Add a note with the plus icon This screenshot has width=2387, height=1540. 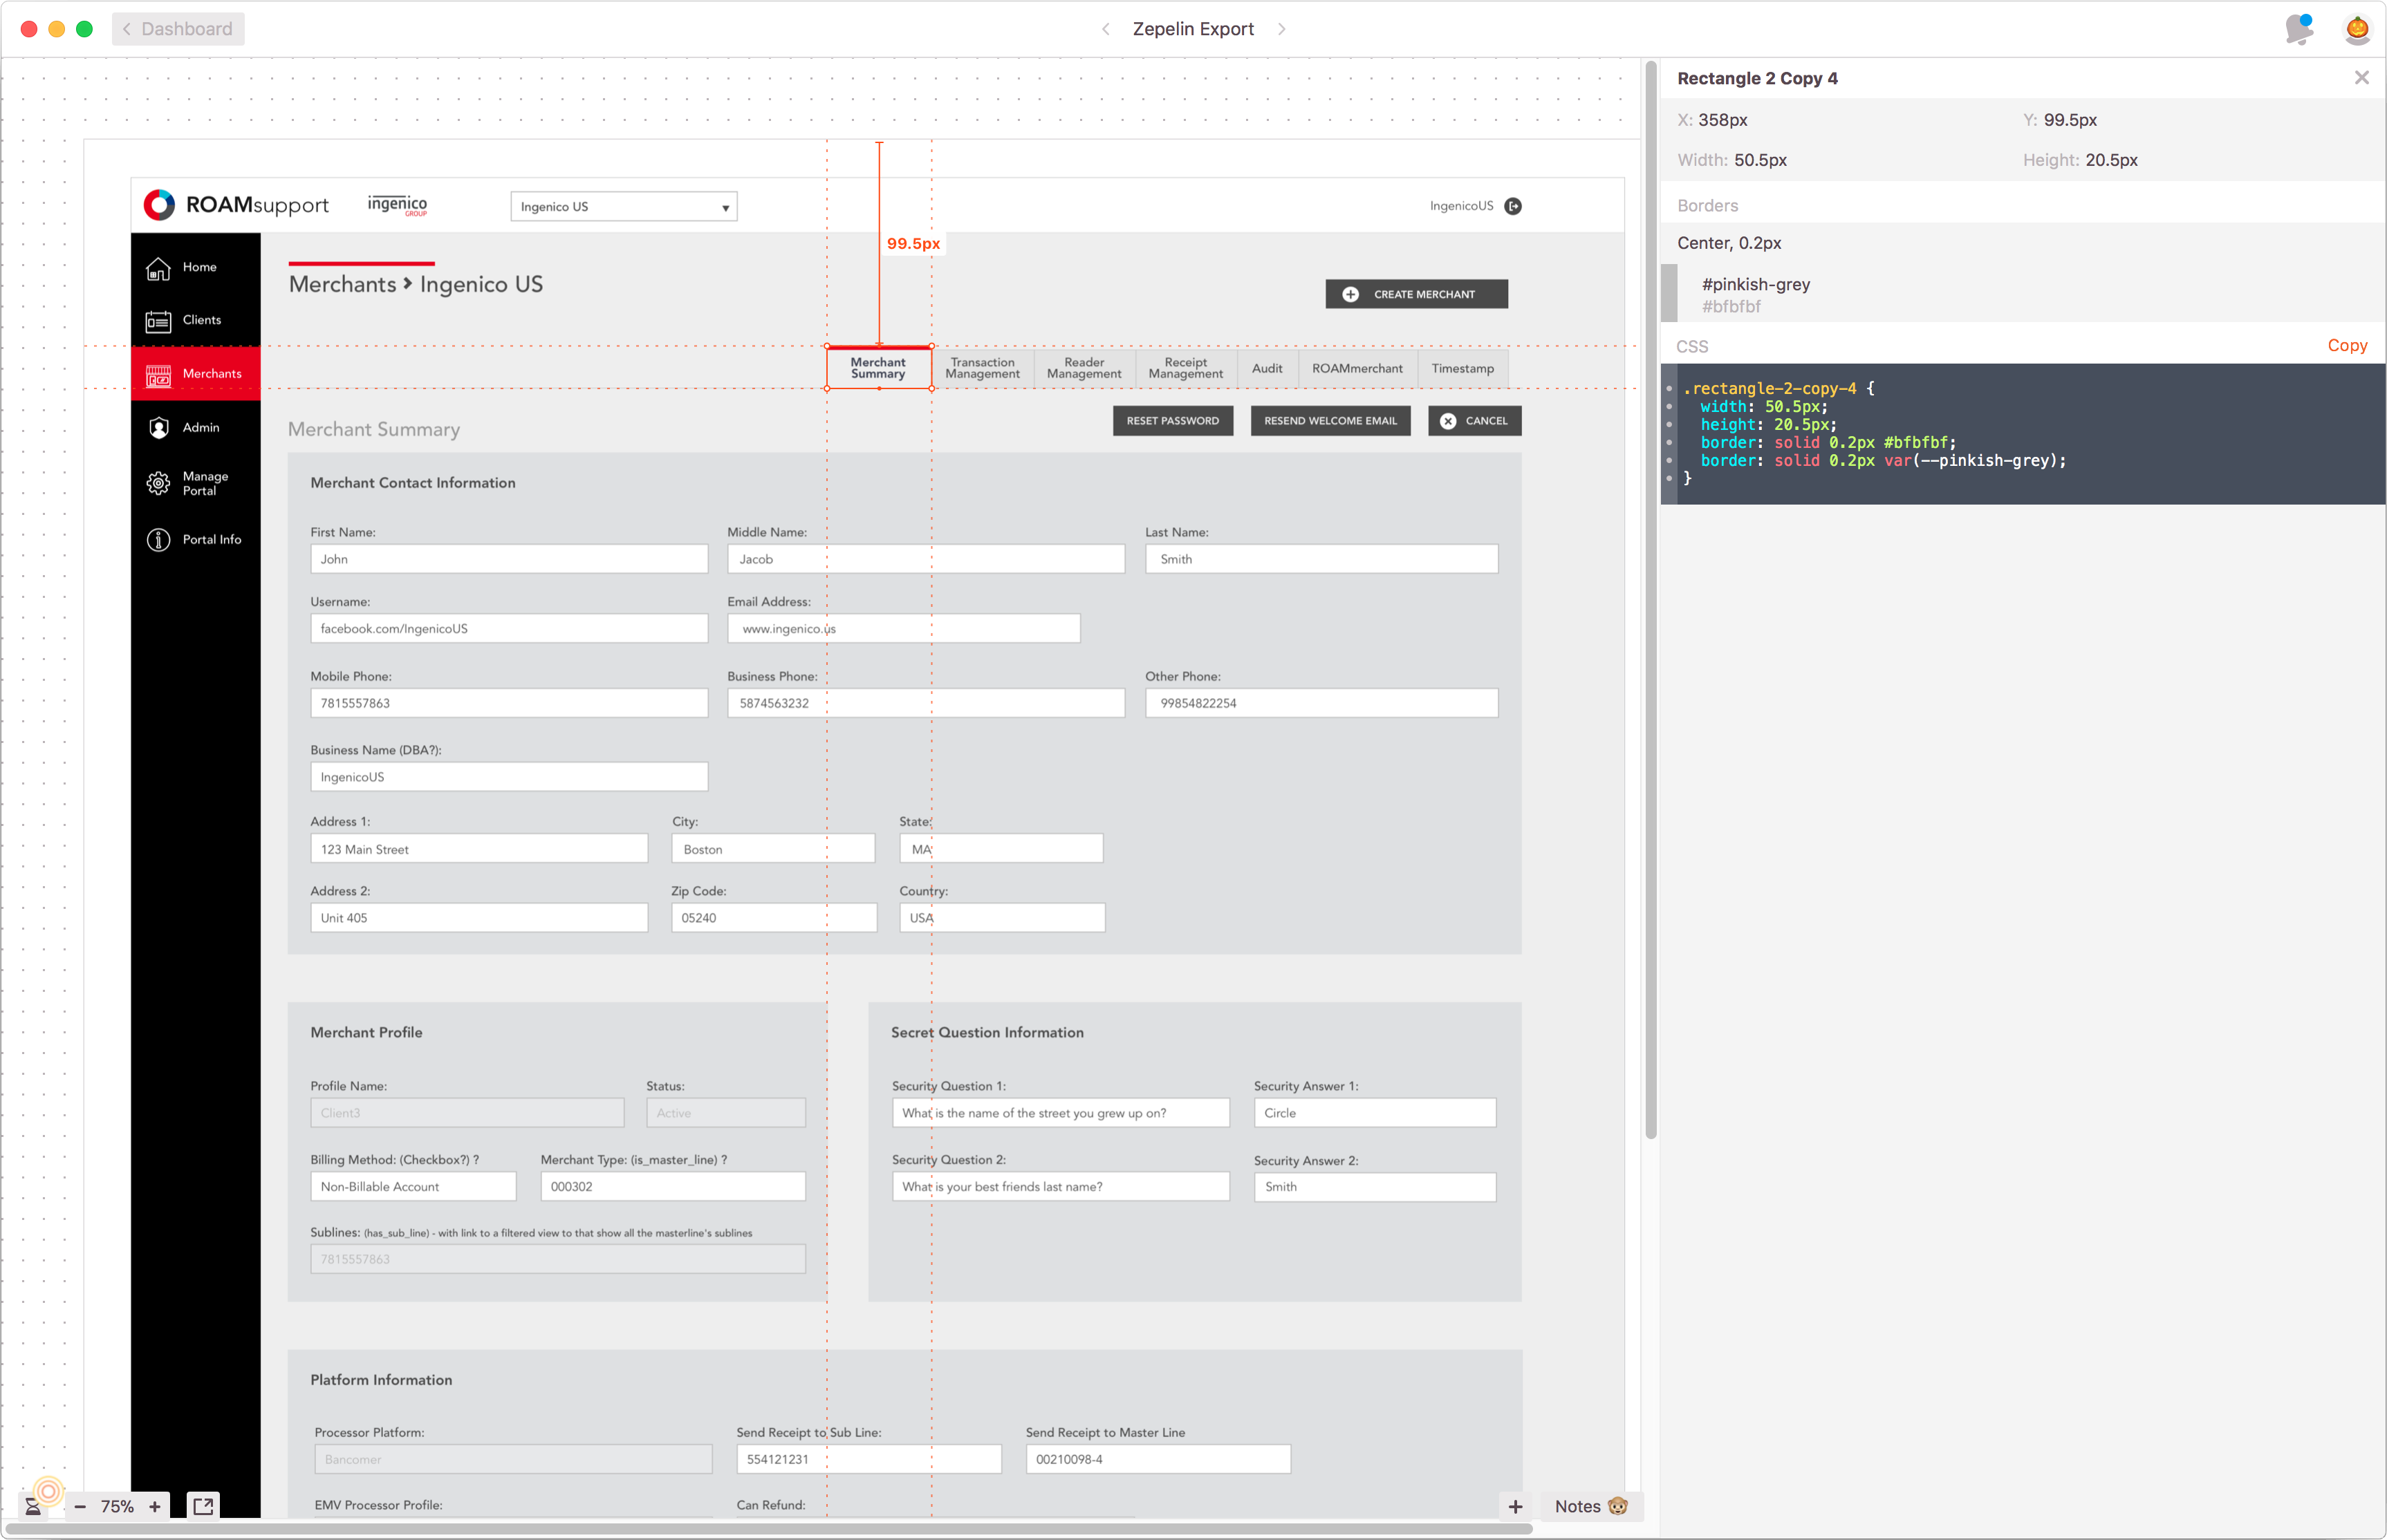click(1516, 1506)
